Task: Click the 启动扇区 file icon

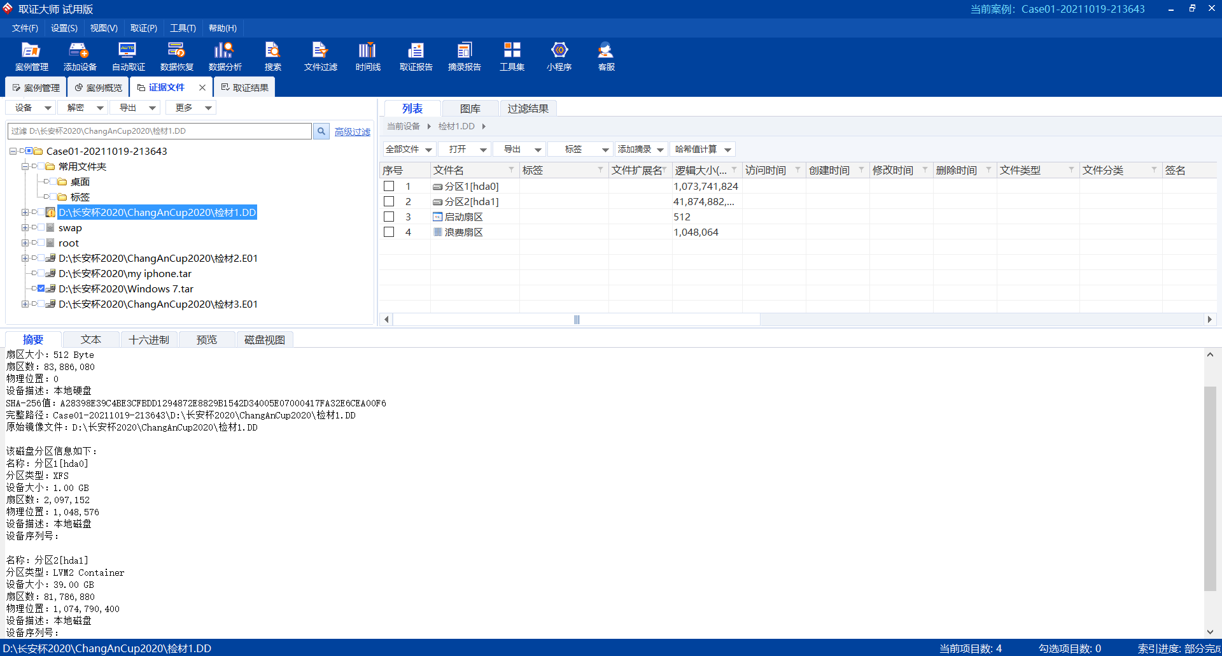Action: tap(437, 217)
